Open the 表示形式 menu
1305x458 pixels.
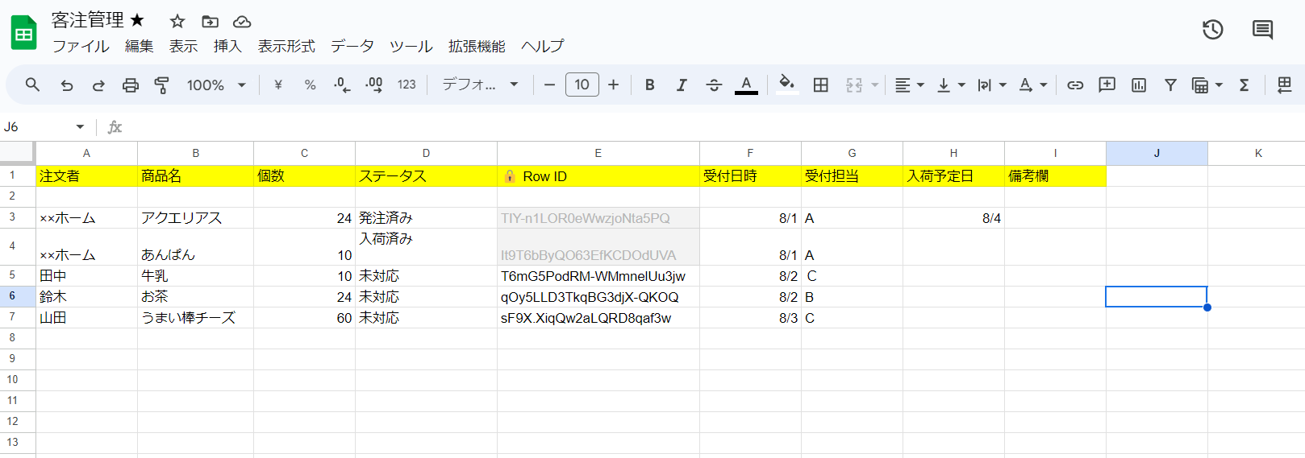coord(286,46)
